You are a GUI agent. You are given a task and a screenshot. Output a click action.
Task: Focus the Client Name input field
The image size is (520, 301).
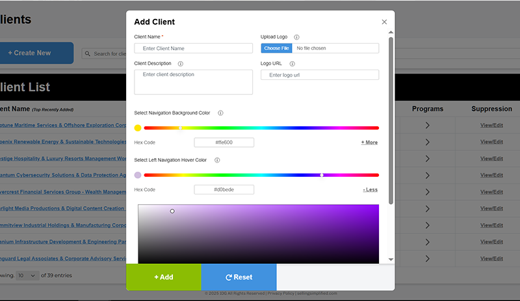[193, 48]
